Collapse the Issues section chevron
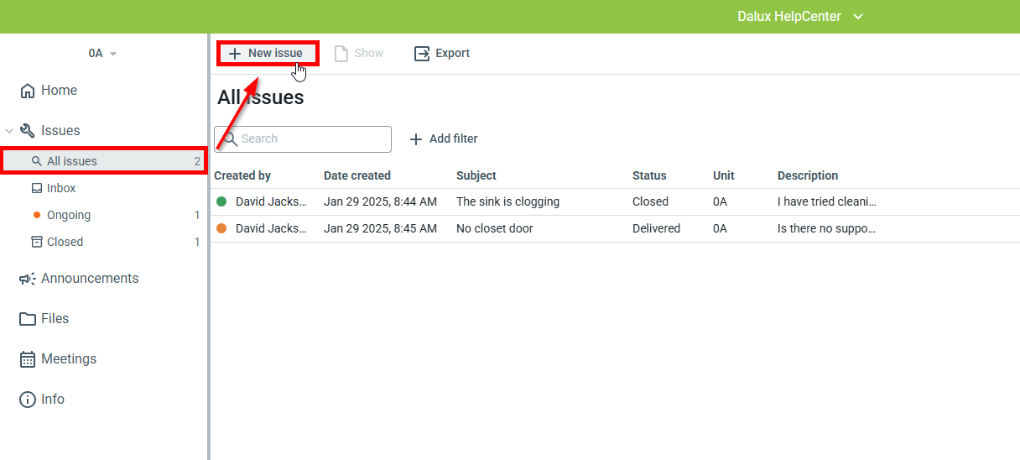Screen dimensions: 1020x460 [9, 131]
